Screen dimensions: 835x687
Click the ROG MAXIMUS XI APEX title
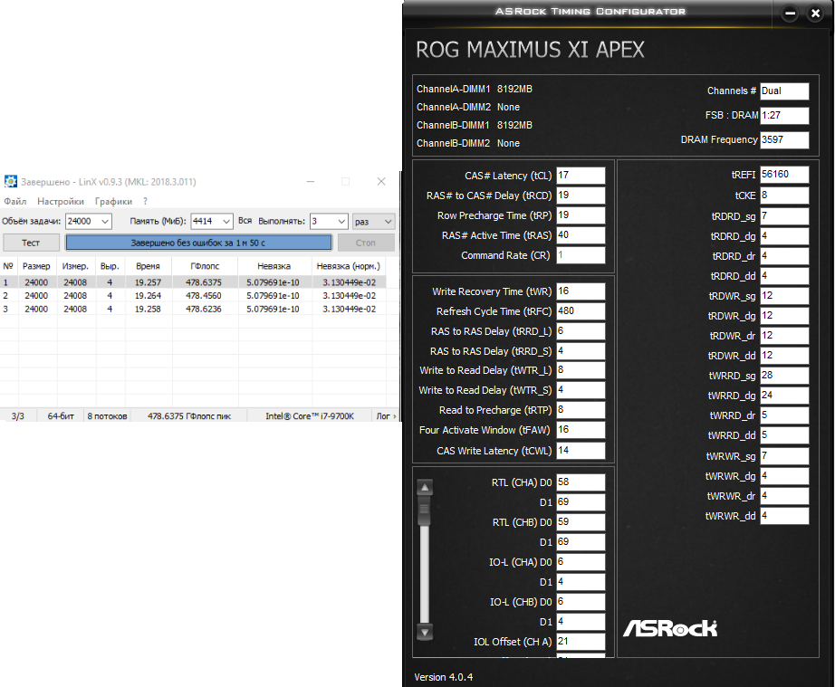(530, 50)
